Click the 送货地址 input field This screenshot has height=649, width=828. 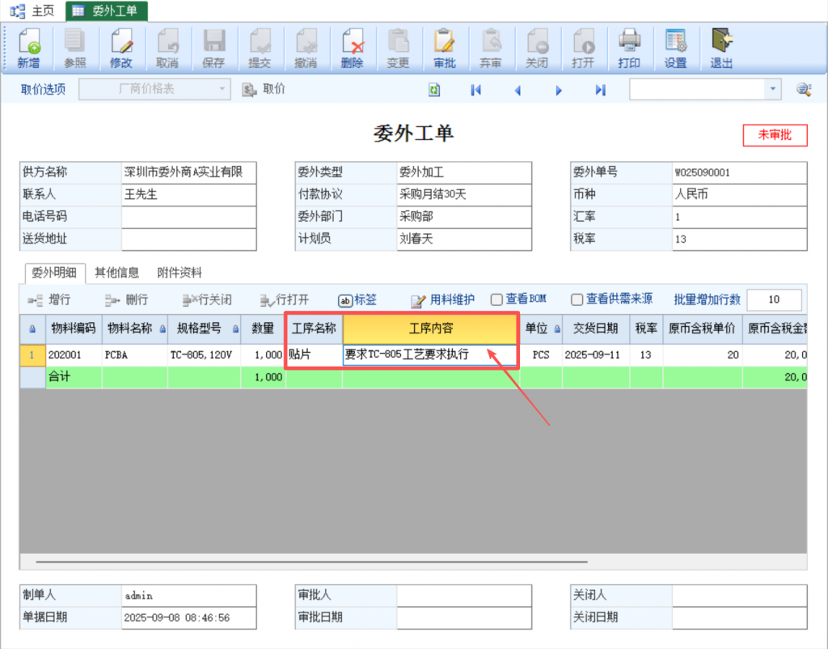tap(188, 239)
